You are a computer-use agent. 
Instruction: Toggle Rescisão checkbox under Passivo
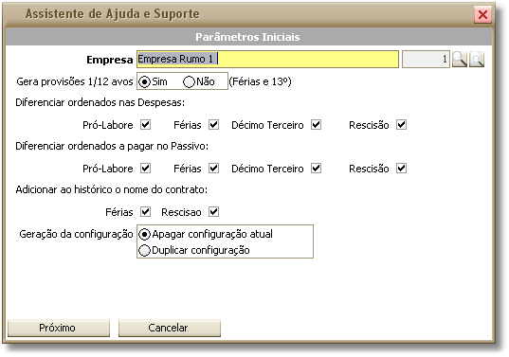401,169
